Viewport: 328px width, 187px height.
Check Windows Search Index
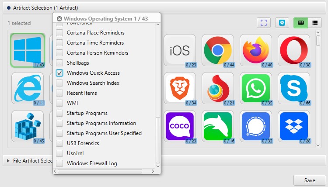pos(59,83)
